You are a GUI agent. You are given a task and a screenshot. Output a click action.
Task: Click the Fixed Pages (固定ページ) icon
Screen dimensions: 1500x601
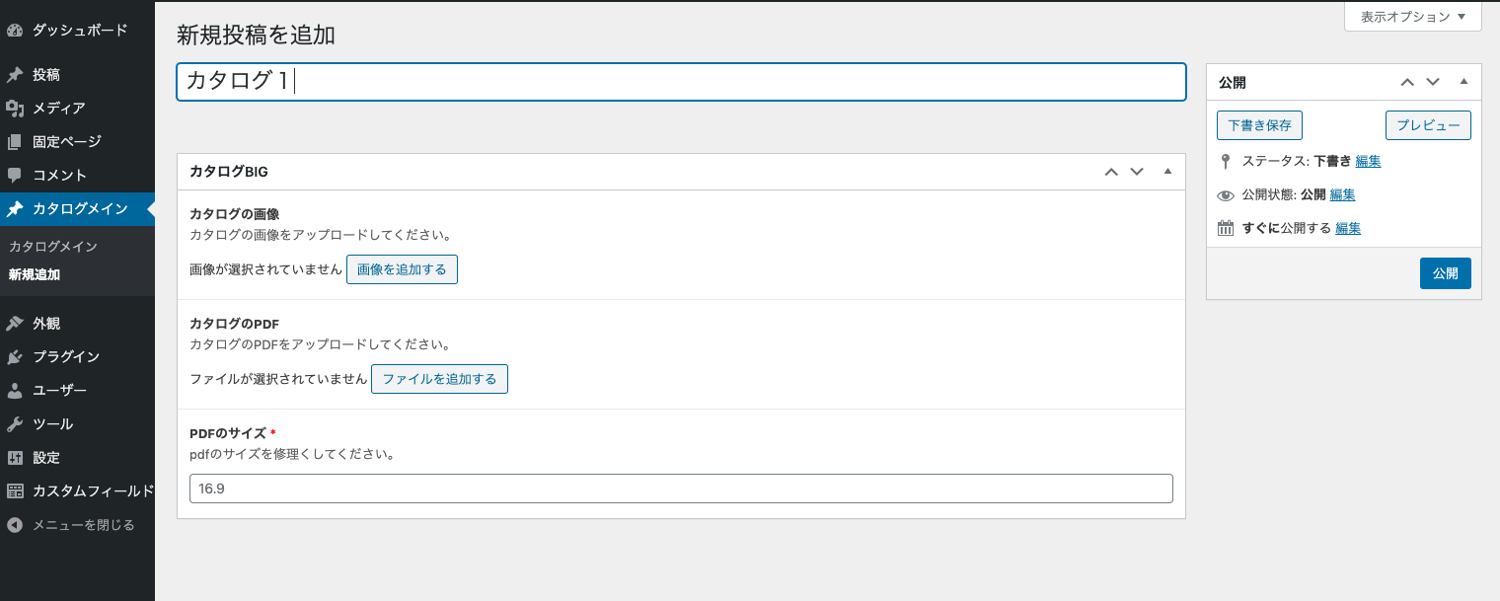coord(15,142)
